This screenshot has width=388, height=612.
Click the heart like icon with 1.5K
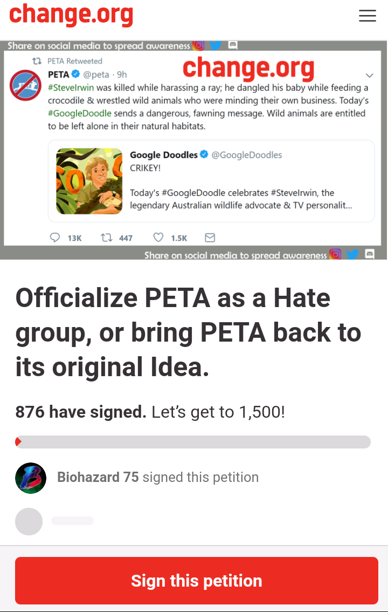pyautogui.click(x=158, y=237)
